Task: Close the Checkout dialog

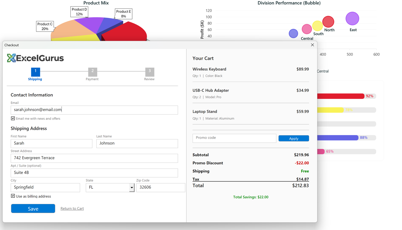Action: coord(312,45)
